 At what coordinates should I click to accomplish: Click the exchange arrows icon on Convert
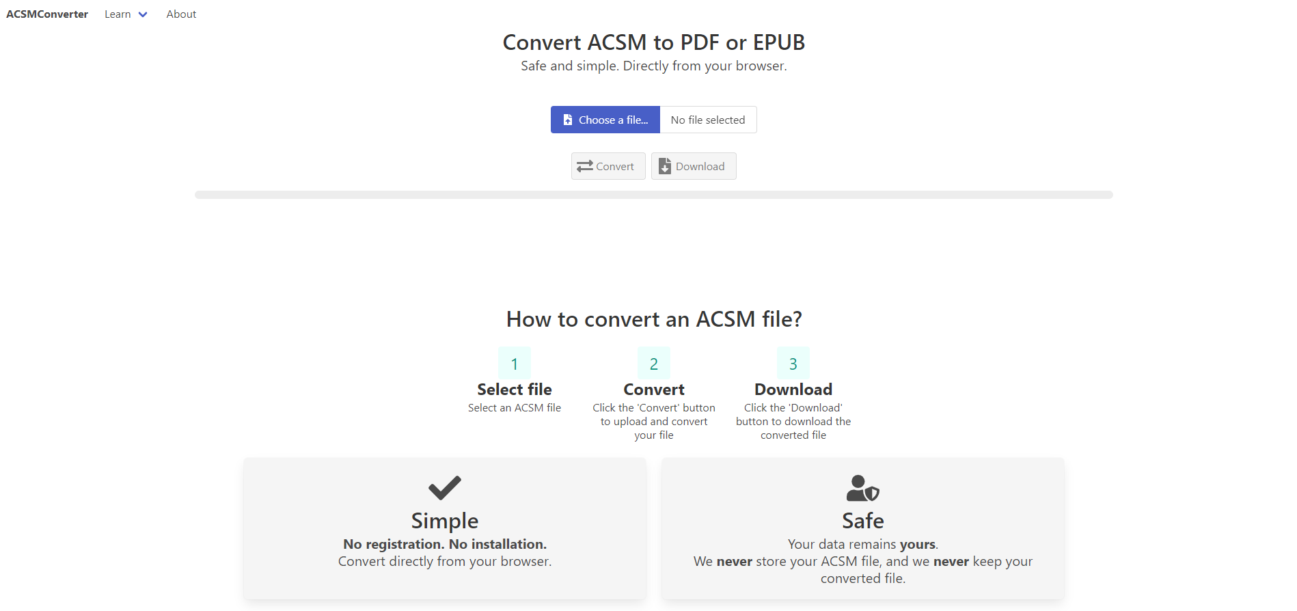[x=585, y=167]
